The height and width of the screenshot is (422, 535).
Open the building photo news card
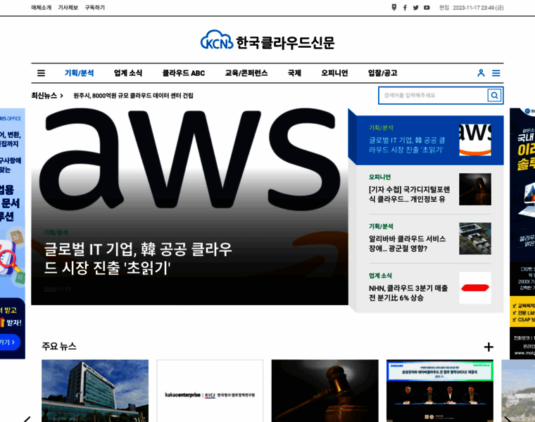click(x=95, y=390)
